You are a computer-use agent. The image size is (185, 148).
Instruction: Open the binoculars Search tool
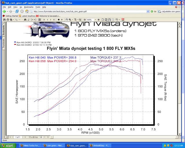[25, 20]
